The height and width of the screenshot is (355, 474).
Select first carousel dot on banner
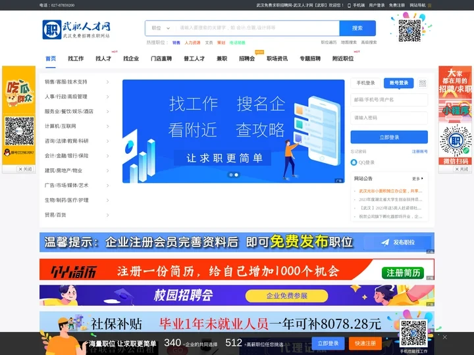click(x=231, y=175)
